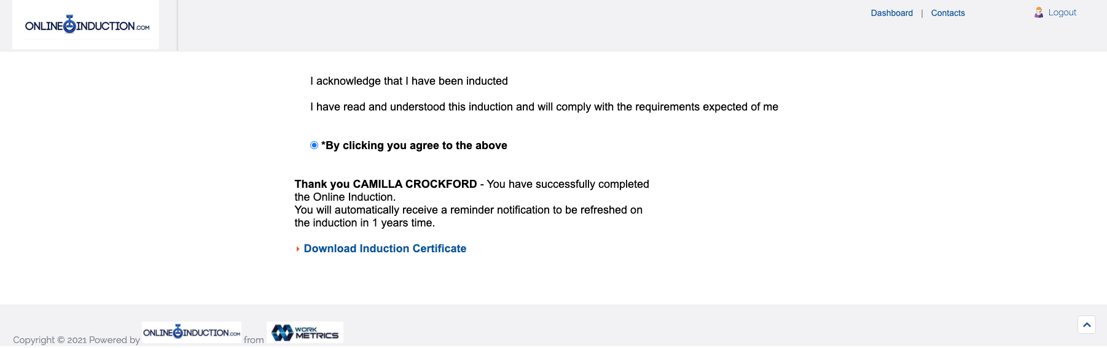Viewport: 1107px width, 348px height.
Task: Click the compass emblem in the footer logo
Action: 178,332
